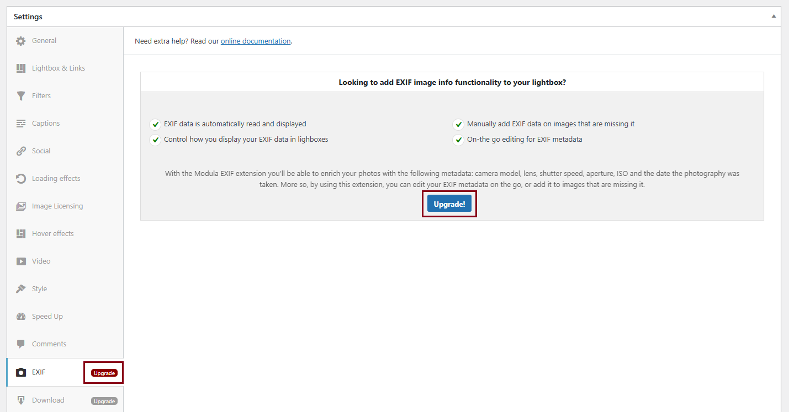Switch to the Hover effects tab
Viewport: 789px width, 412px height.
coord(52,234)
